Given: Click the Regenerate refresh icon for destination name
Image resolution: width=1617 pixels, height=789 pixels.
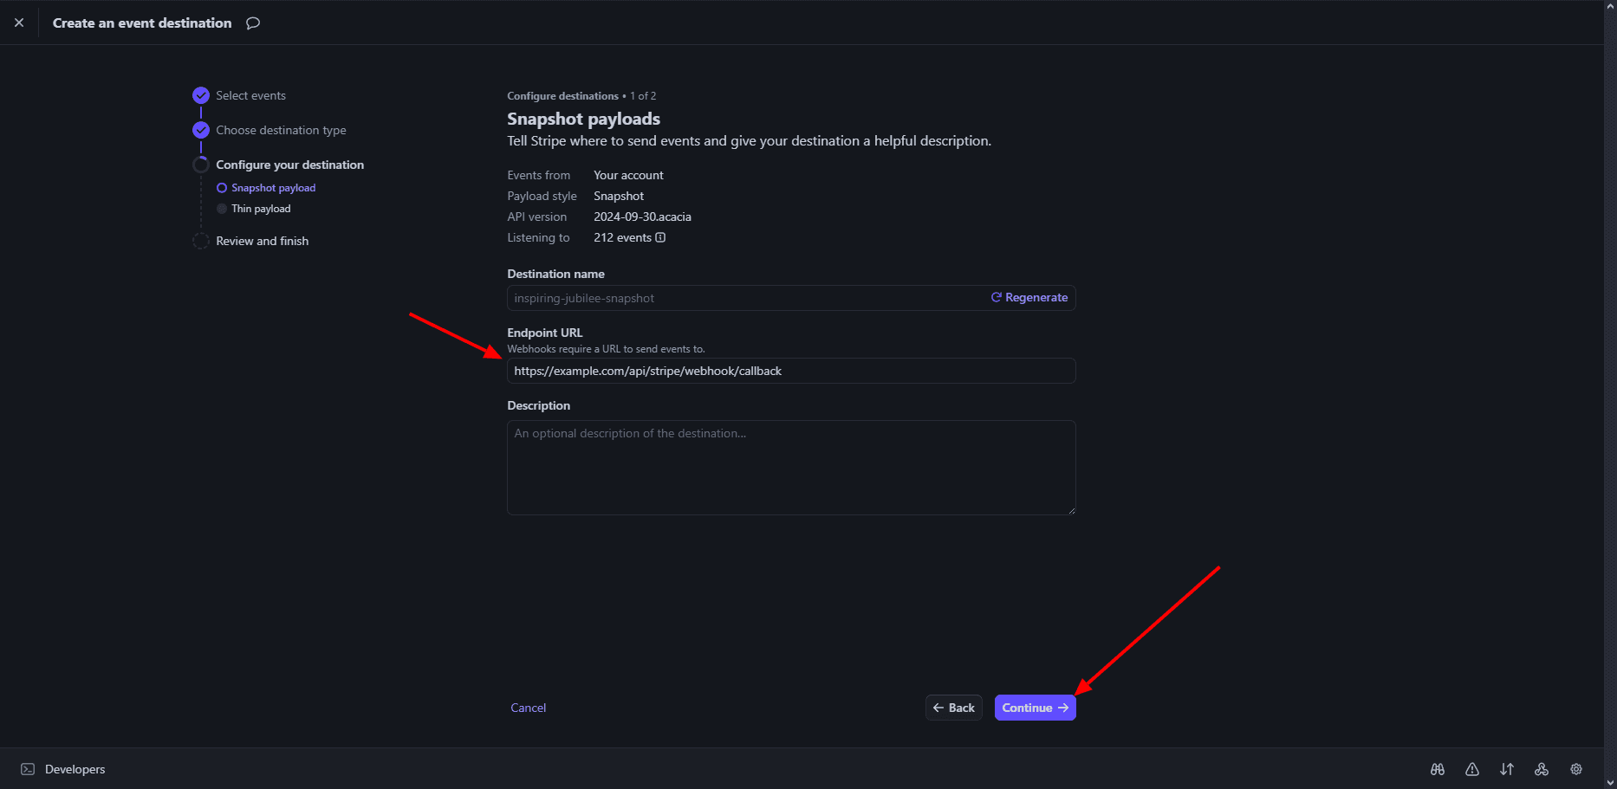Looking at the screenshot, I should (995, 297).
